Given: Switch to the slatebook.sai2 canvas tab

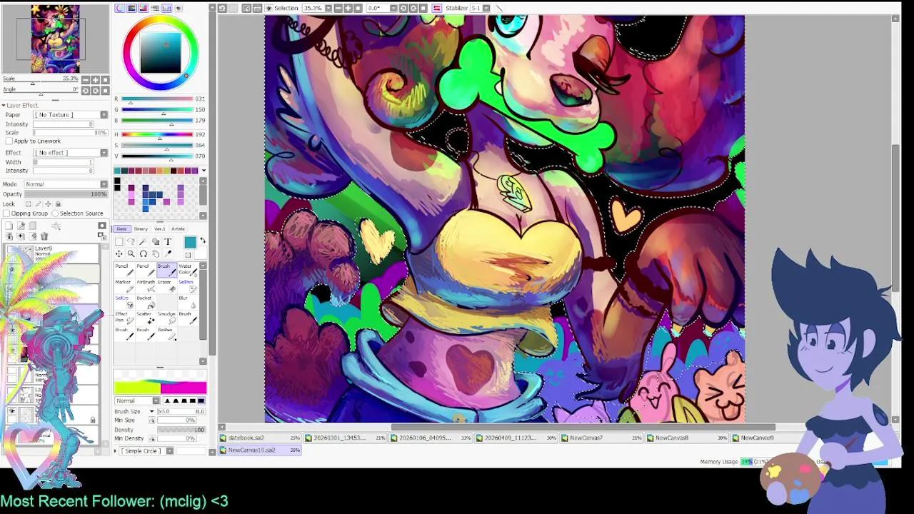Looking at the screenshot, I should pos(260,438).
